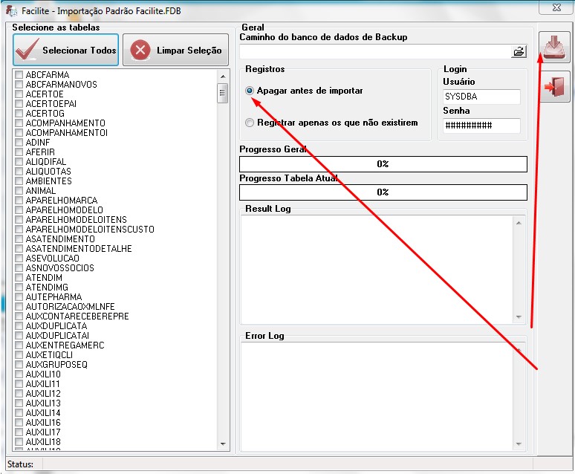Check the APARELHOMODELOITENSCUSTO table checkbox
575x474 pixels.
click(x=19, y=230)
